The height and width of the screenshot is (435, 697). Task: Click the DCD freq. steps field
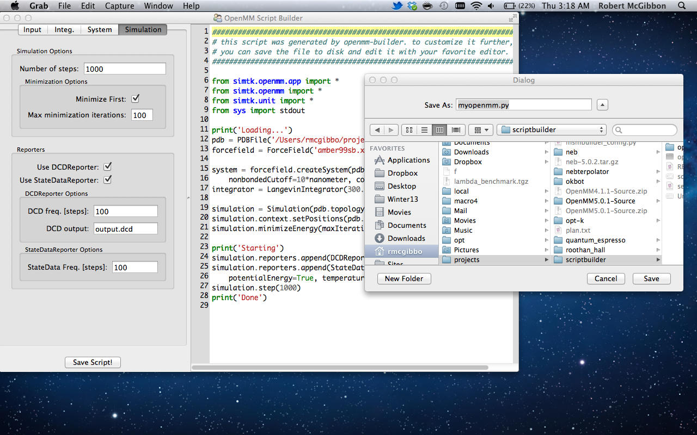click(126, 211)
